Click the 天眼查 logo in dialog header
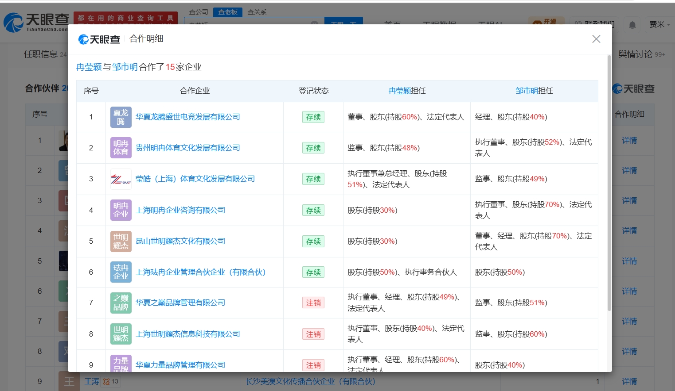Image resolution: width=675 pixels, height=391 pixels. tap(99, 39)
